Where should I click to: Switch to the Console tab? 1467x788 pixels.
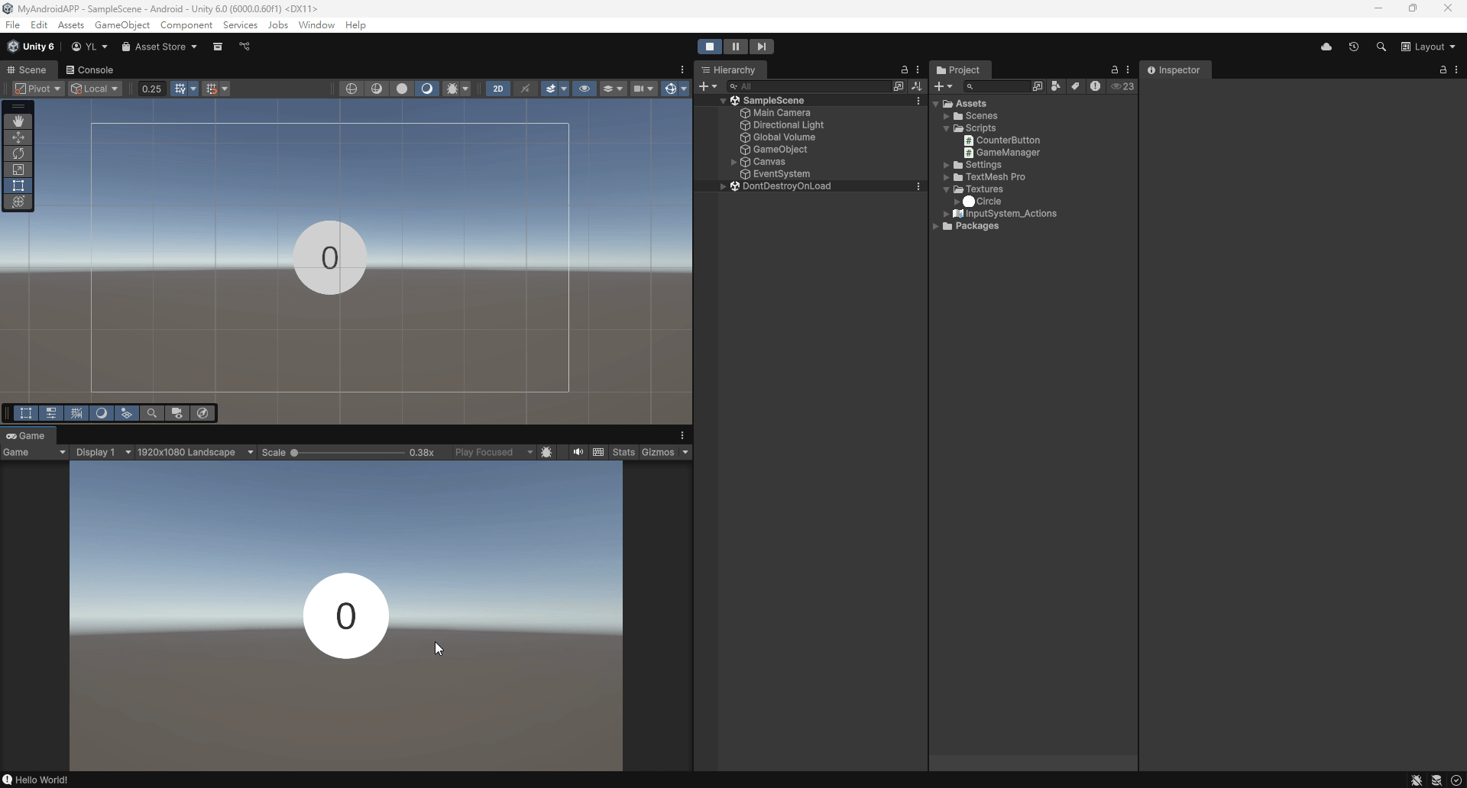[x=89, y=69]
